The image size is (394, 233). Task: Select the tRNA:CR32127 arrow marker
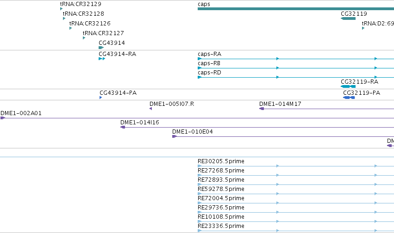pos(84,38)
